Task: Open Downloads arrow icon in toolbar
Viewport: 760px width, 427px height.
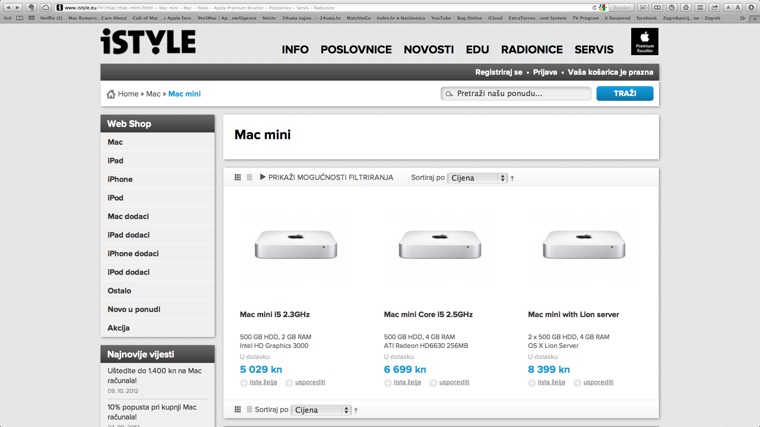Action: [751, 8]
